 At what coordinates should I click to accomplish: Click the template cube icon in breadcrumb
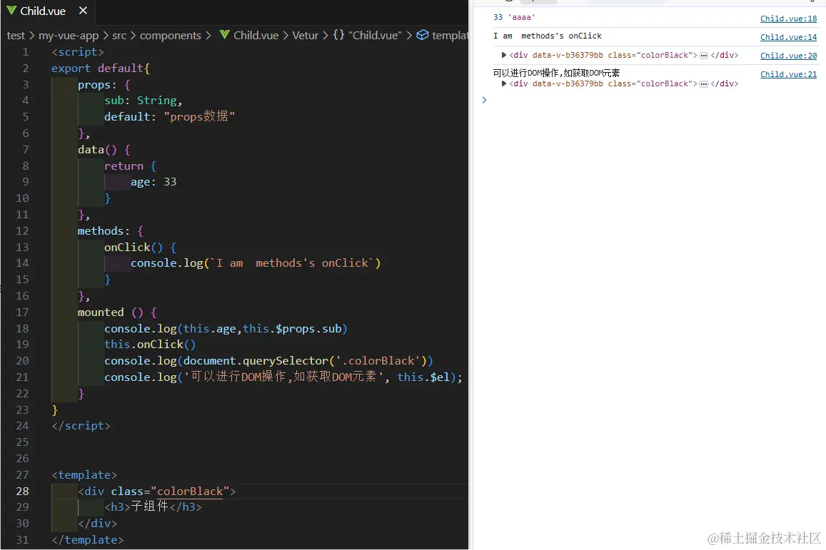[423, 35]
